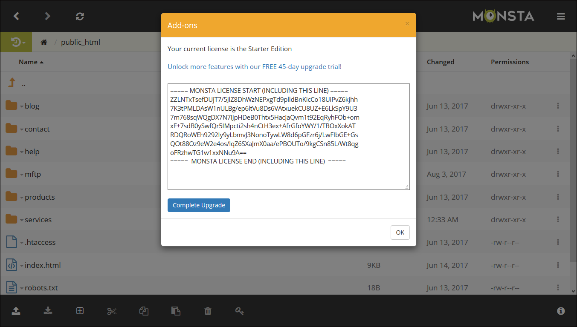Click the Monsta logo
577x327 pixels.
(503, 16)
